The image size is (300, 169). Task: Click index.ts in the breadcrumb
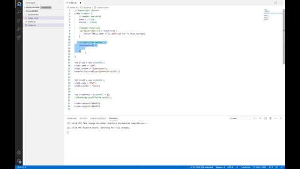click(74, 8)
